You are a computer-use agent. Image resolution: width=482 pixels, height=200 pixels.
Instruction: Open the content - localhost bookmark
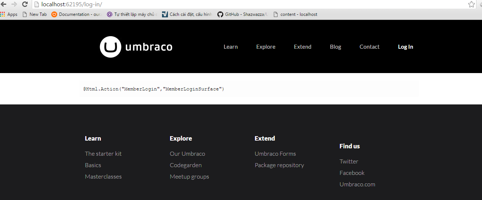click(x=295, y=14)
